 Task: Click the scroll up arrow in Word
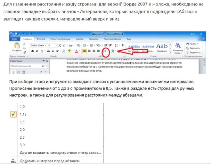click(x=204, y=65)
